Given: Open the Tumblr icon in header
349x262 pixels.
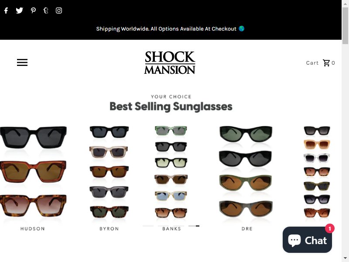Looking at the screenshot, I should click(x=46, y=10).
